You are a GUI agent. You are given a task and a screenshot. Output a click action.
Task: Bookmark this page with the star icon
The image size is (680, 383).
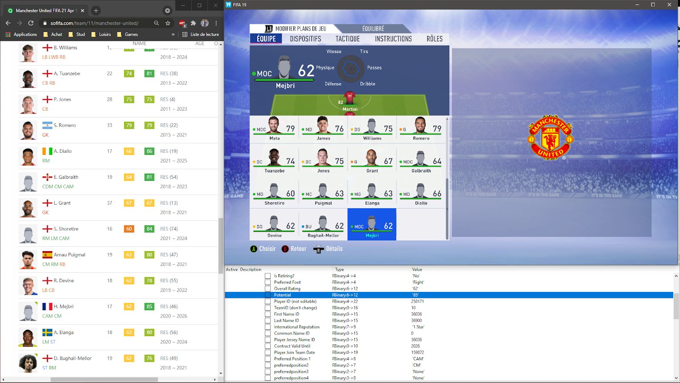168,23
